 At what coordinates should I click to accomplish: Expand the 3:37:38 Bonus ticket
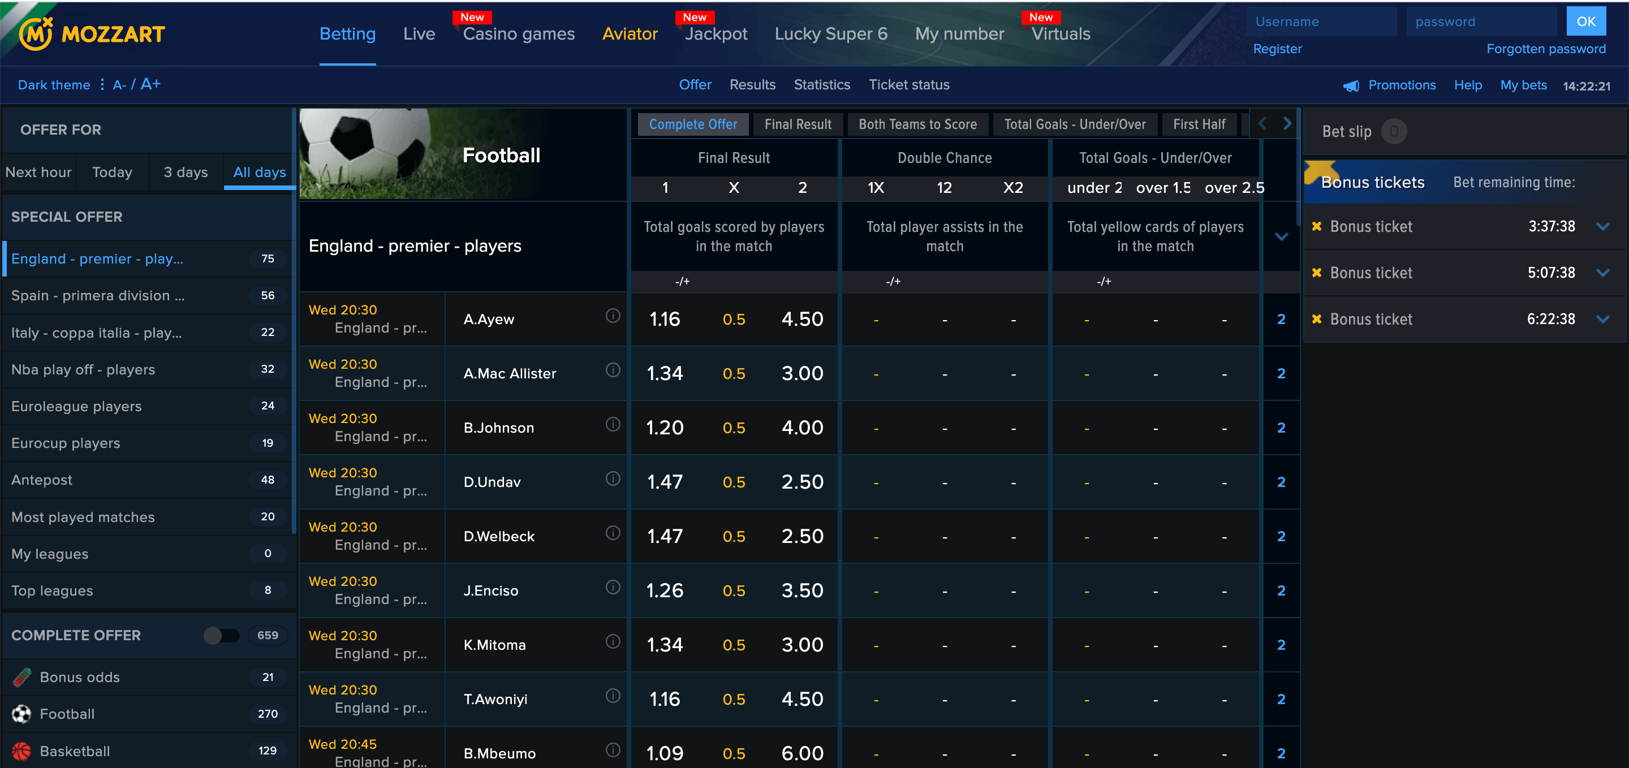[1602, 226]
